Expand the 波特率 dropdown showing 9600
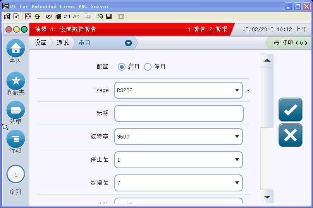 click(x=178, y=137)
